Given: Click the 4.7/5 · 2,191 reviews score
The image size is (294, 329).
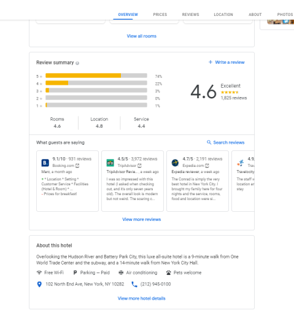Looking at the screenshot, I should click(203, 159).
